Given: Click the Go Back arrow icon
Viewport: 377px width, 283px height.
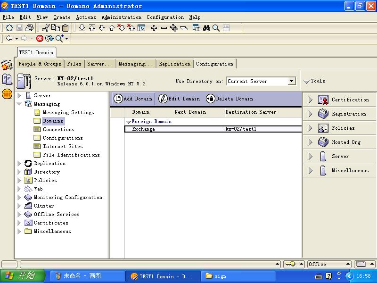Looking at the screenshot, I should (9, 38).
